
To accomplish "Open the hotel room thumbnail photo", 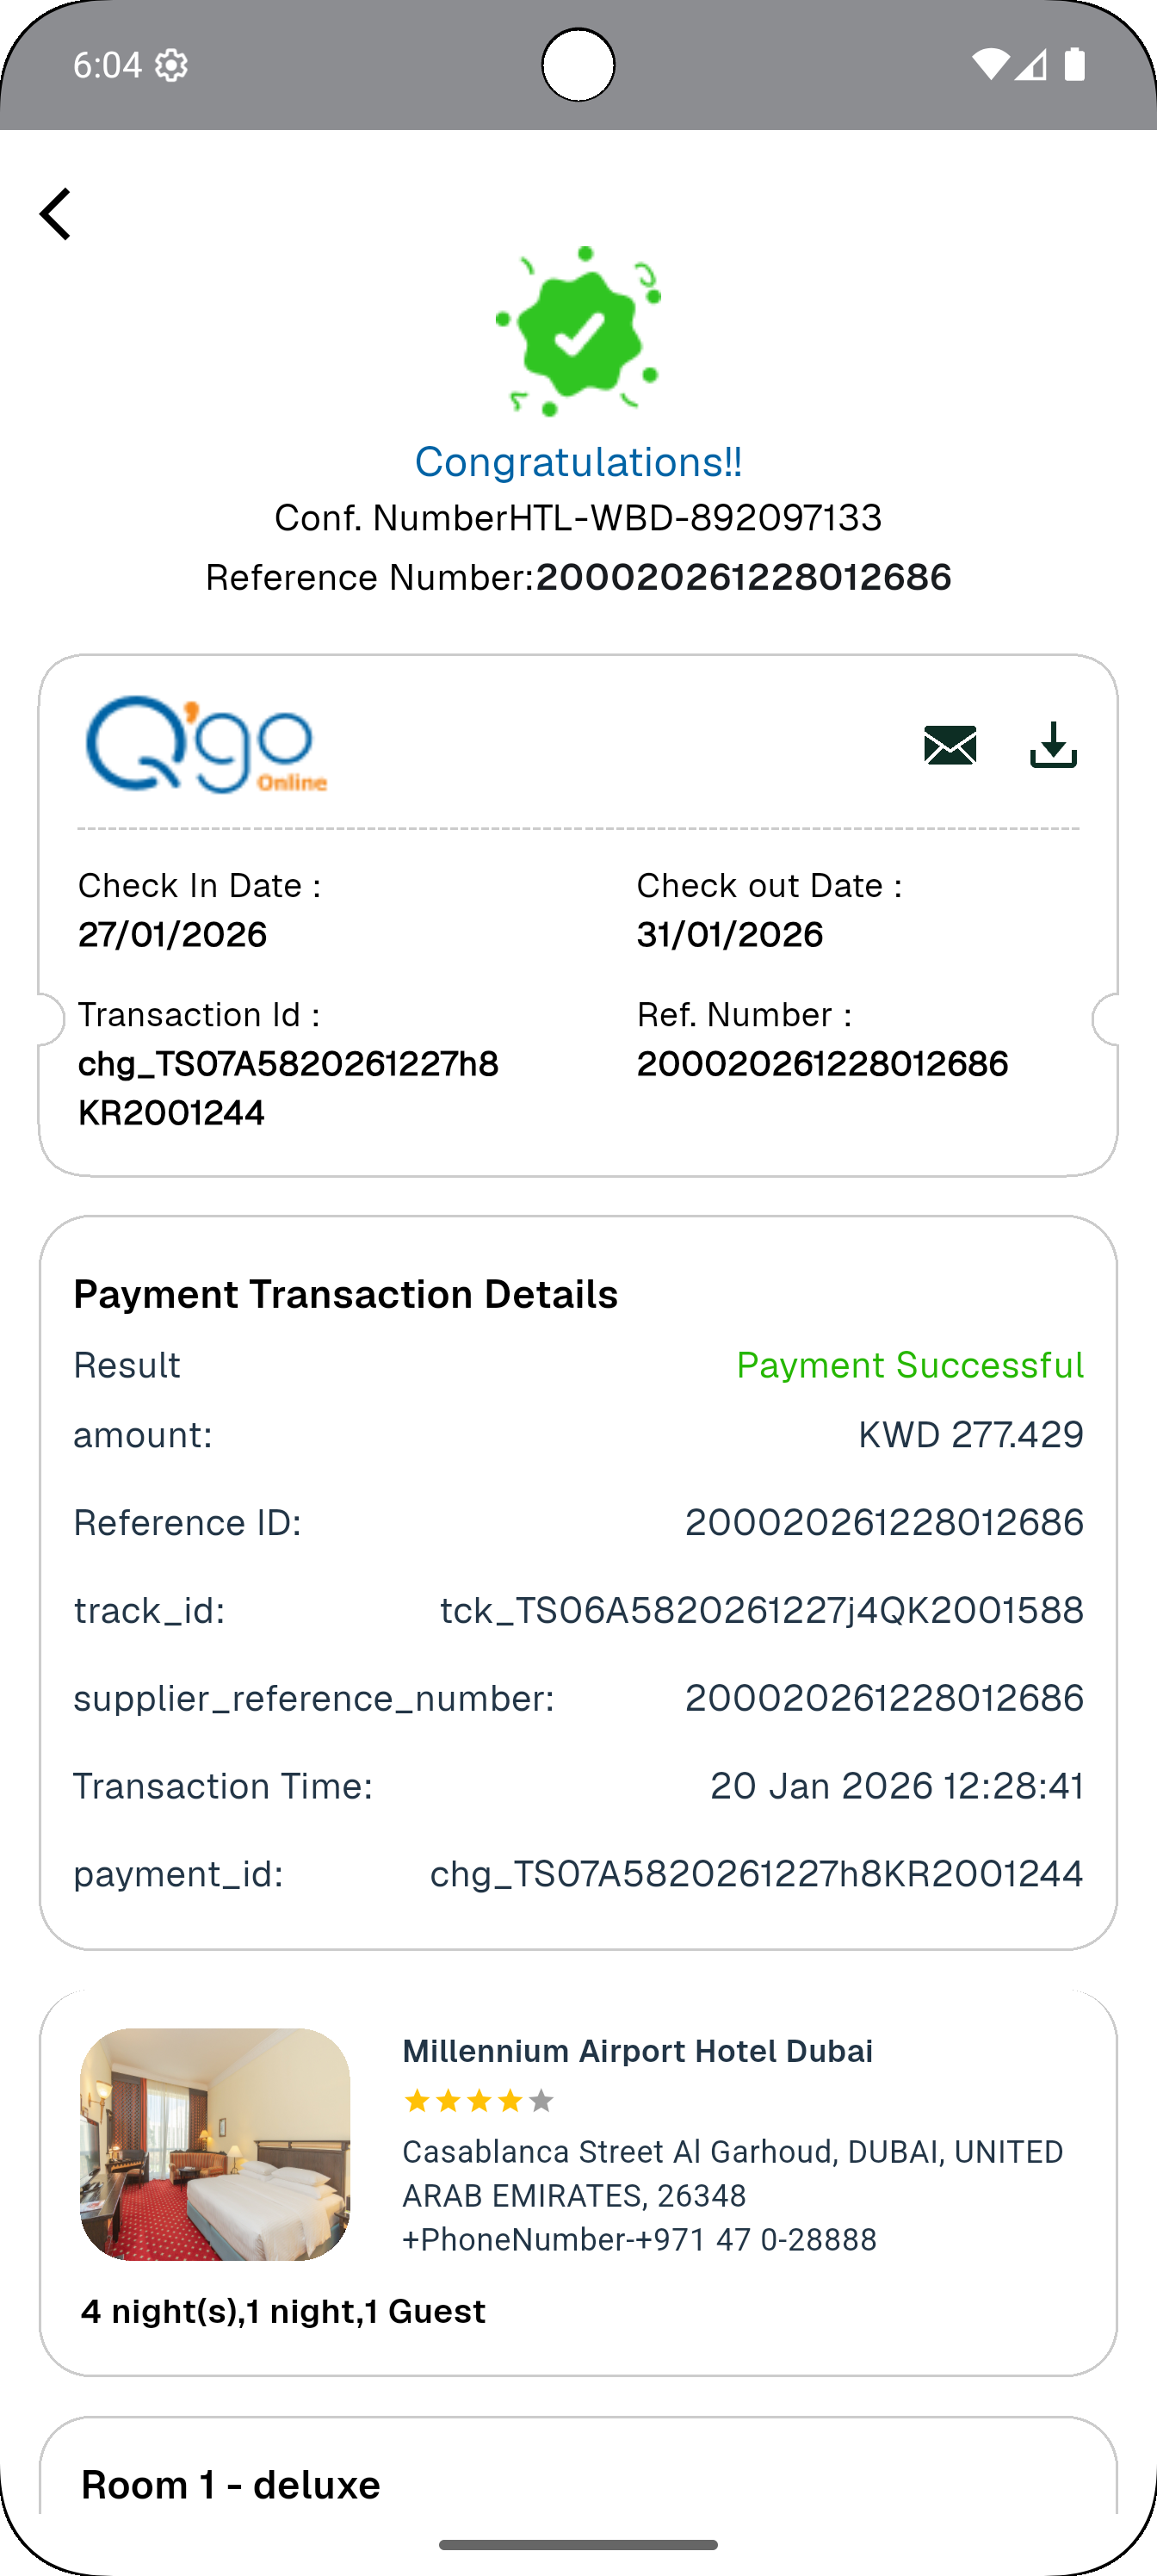I will (215, 2144).
